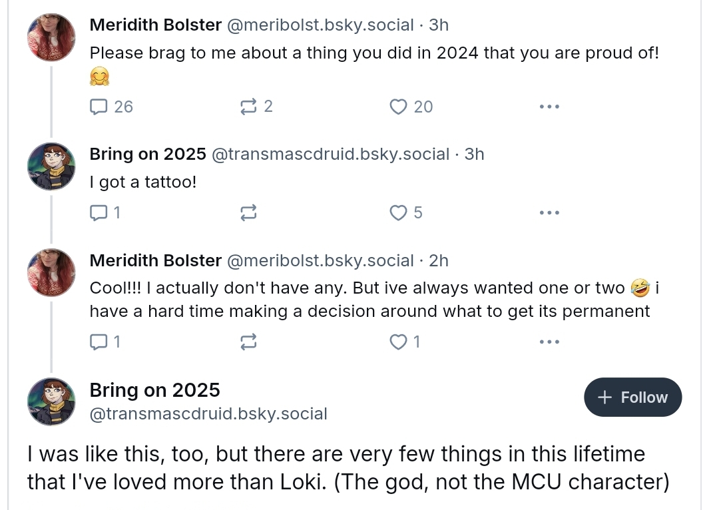Follow Bring on 2025
The width and height of the screenshot is (719, 510).
[x=633, y=397]
